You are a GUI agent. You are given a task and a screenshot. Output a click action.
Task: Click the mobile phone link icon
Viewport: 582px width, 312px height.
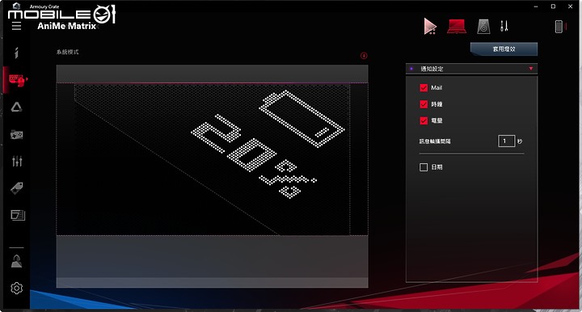click(x=559, y=27)
